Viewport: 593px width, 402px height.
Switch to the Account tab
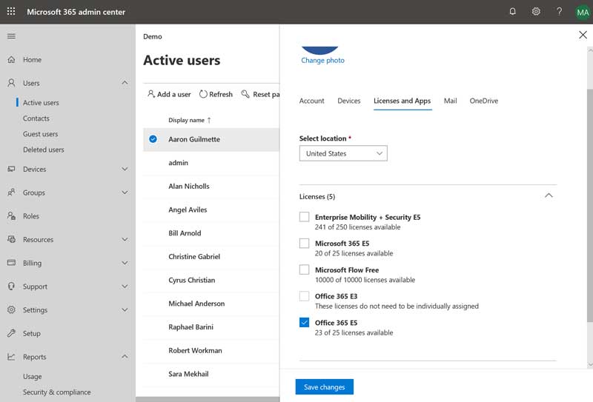(311, 101)
